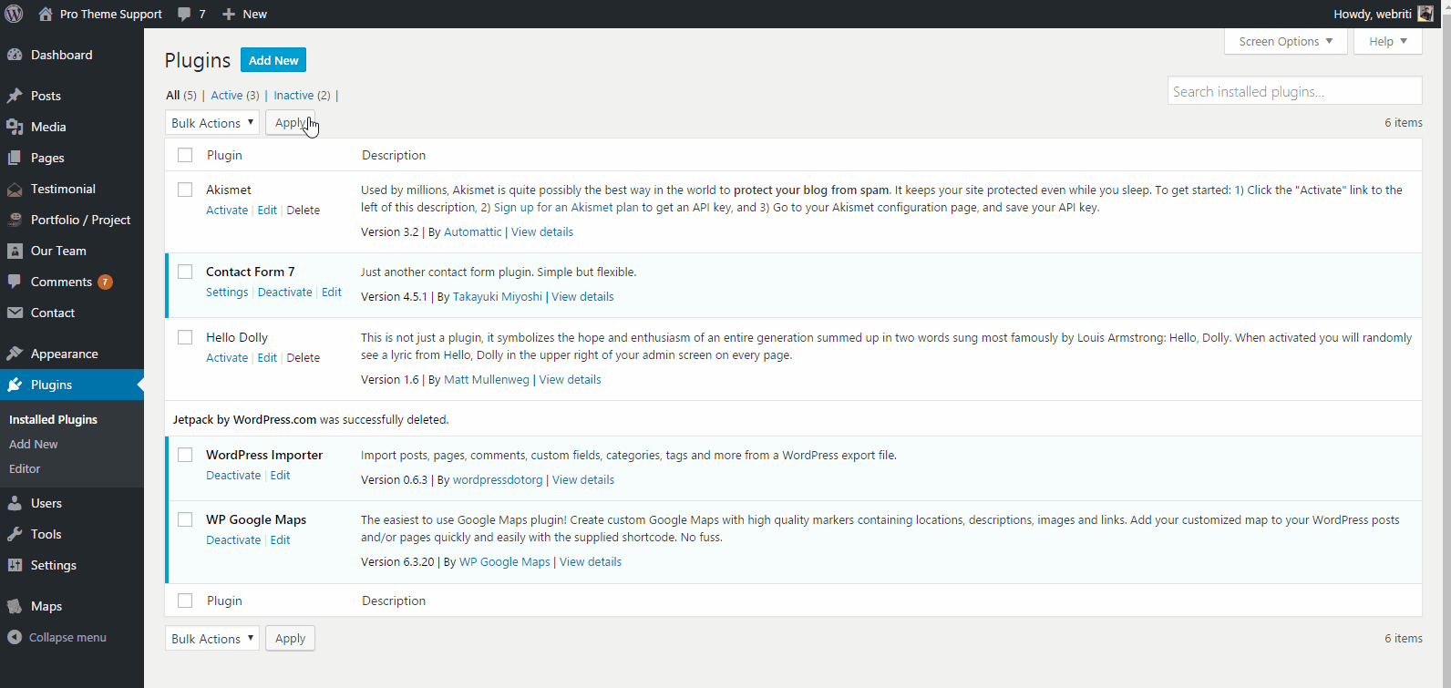Click the home icon beside Pro Theme Support
The height and width of the screenshot is (688, 1451).
46,14
